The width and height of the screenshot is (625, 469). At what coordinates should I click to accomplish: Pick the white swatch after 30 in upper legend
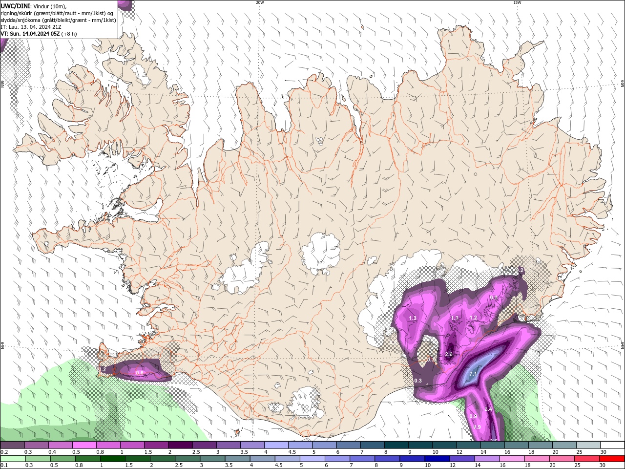click(612, 445)
